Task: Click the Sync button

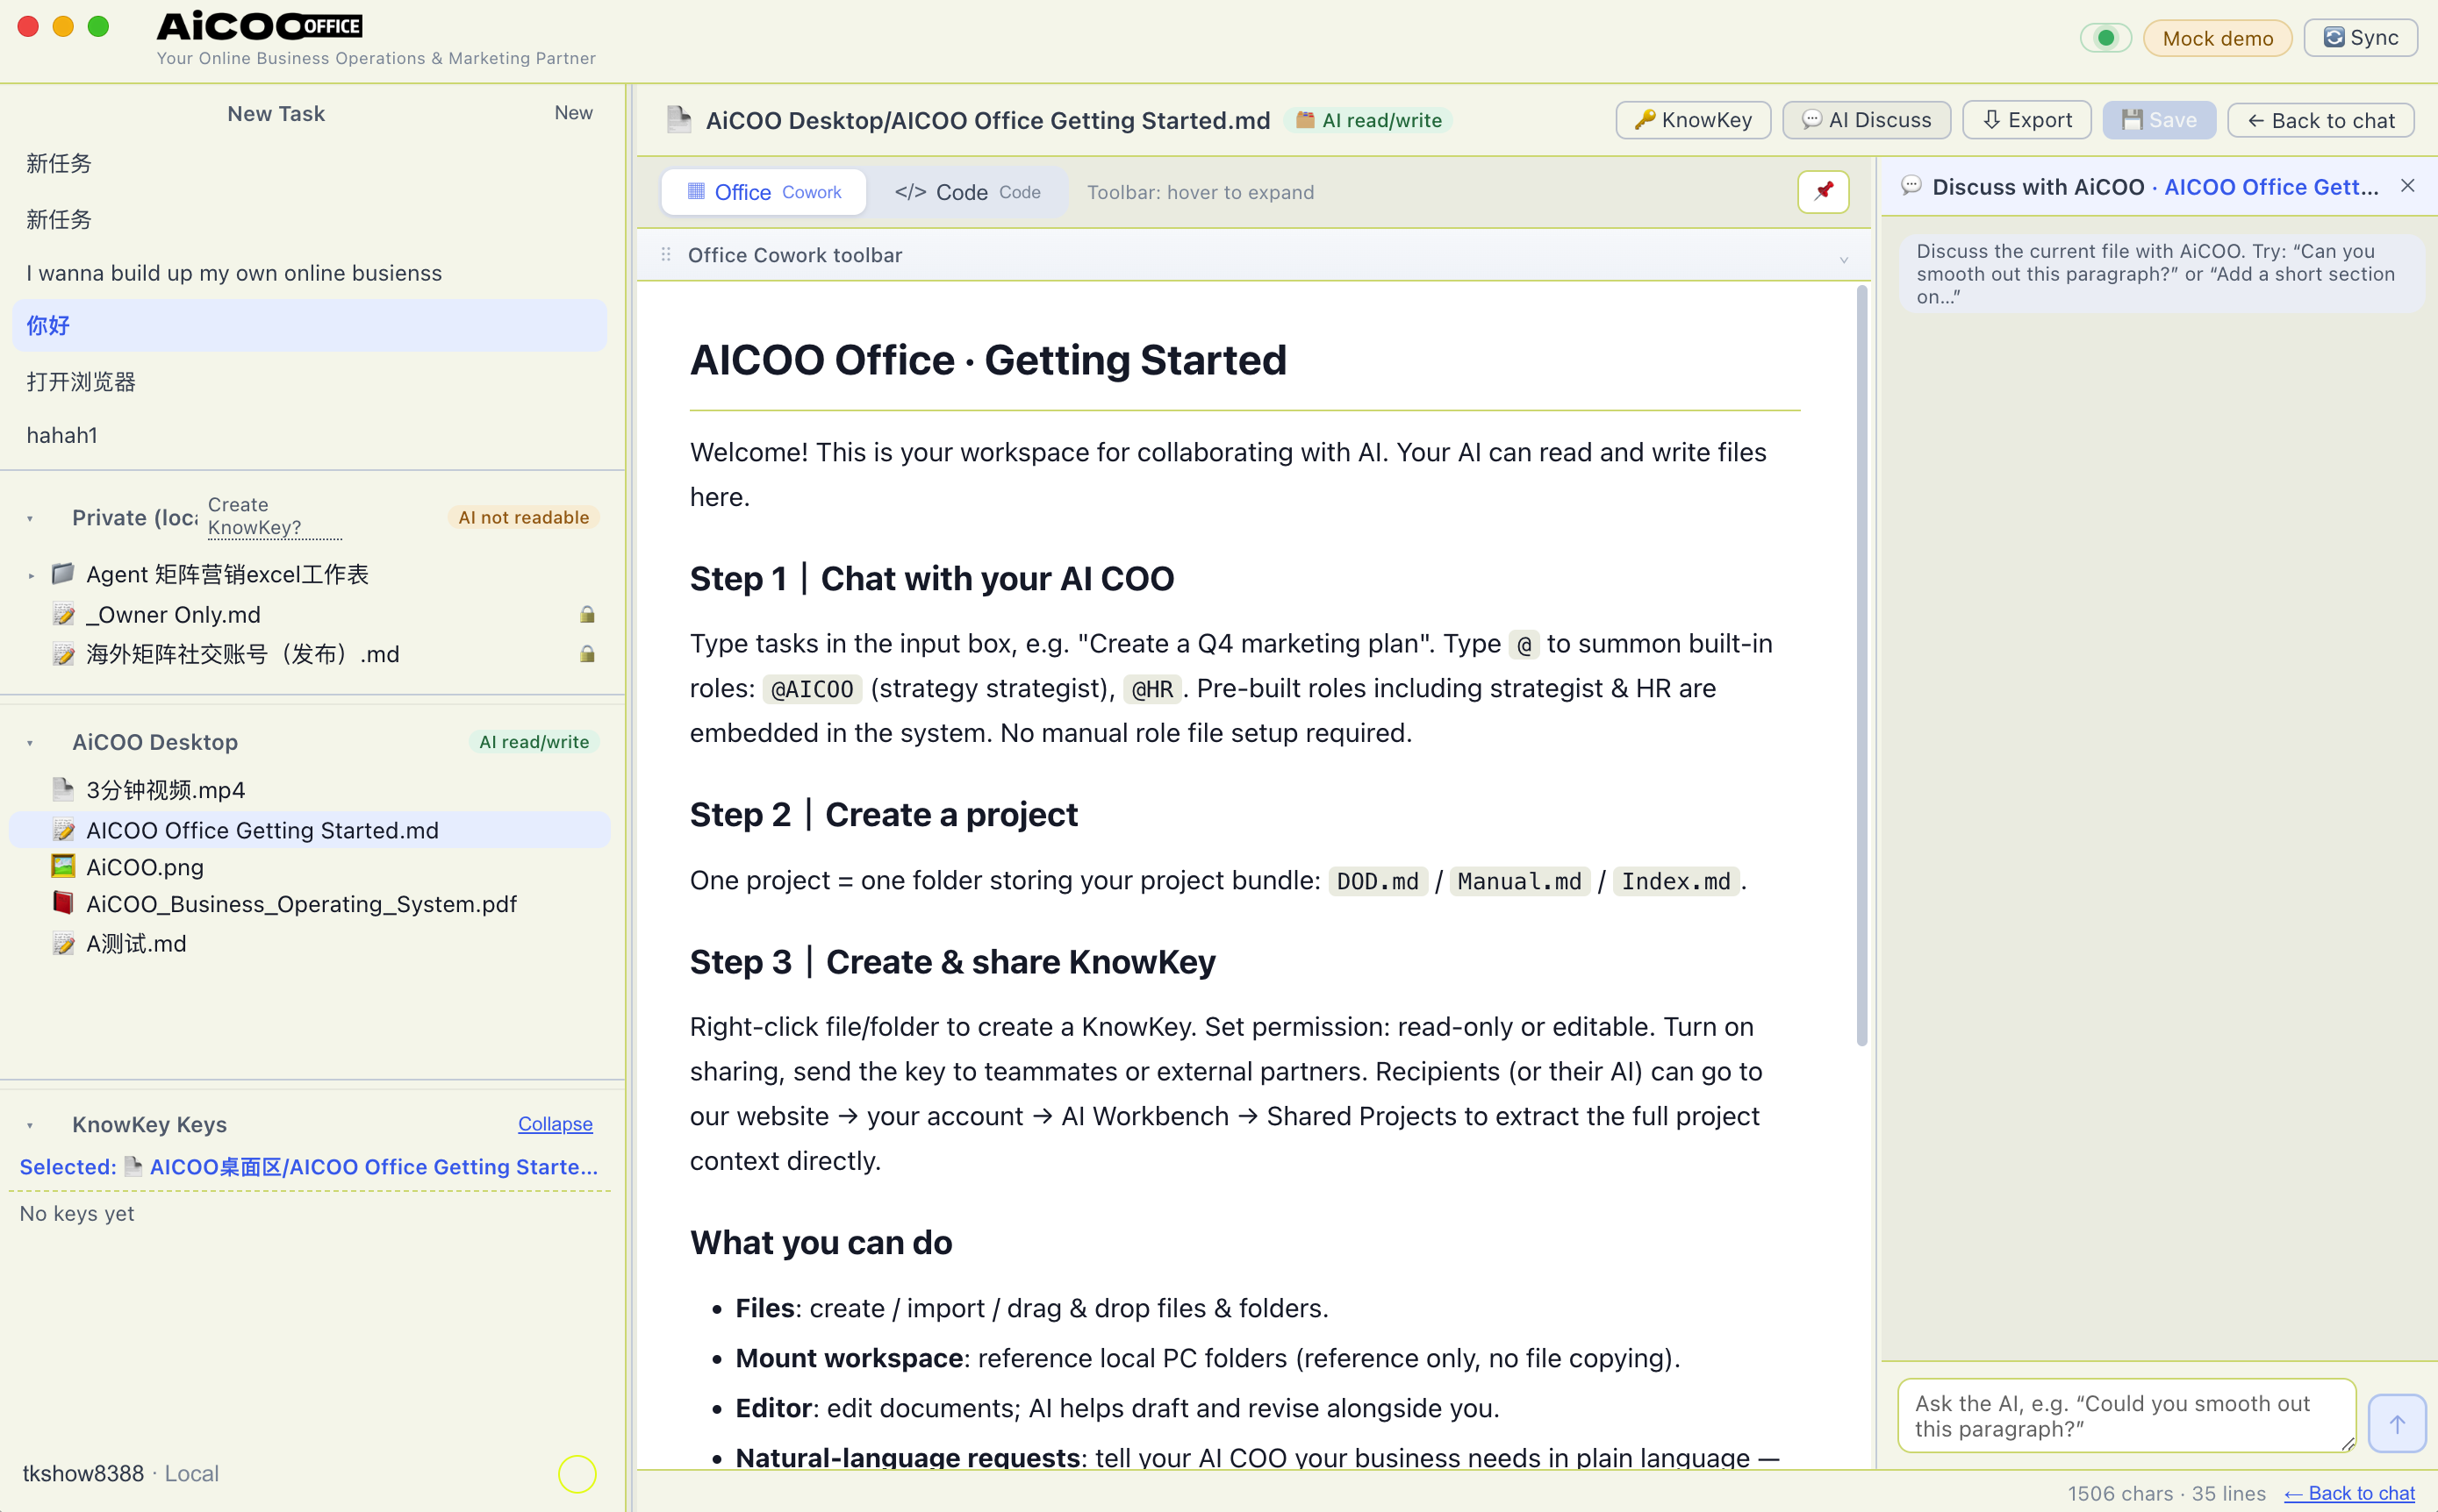Action: click(2359, 38)
